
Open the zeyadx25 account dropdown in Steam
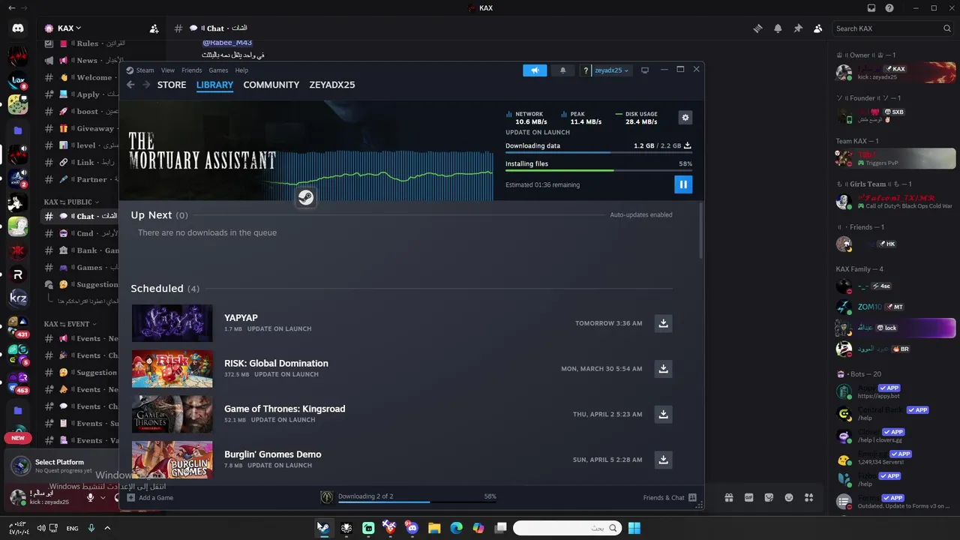click(612, 70)
